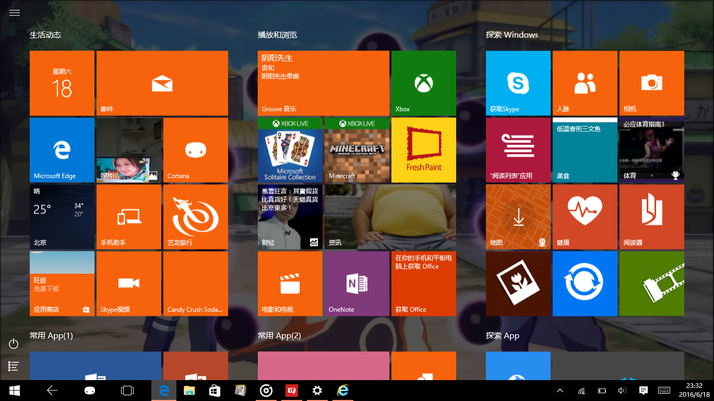Expand the hamburger menu at top left
The width and height of the screenshot is (714, 401).
click(14, 13)
